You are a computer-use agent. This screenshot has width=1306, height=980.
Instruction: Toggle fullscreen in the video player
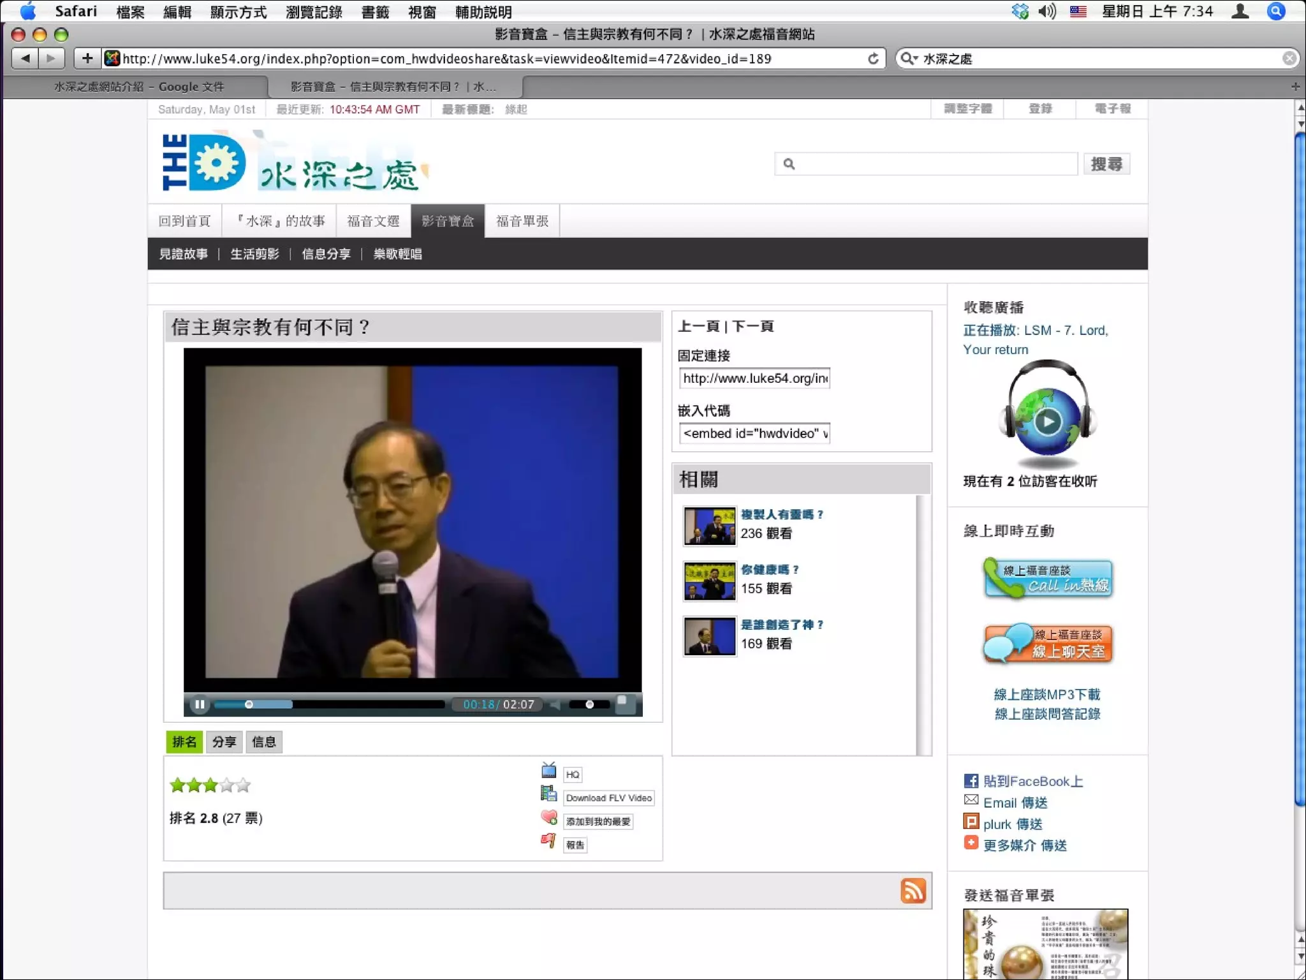(625, 704)
